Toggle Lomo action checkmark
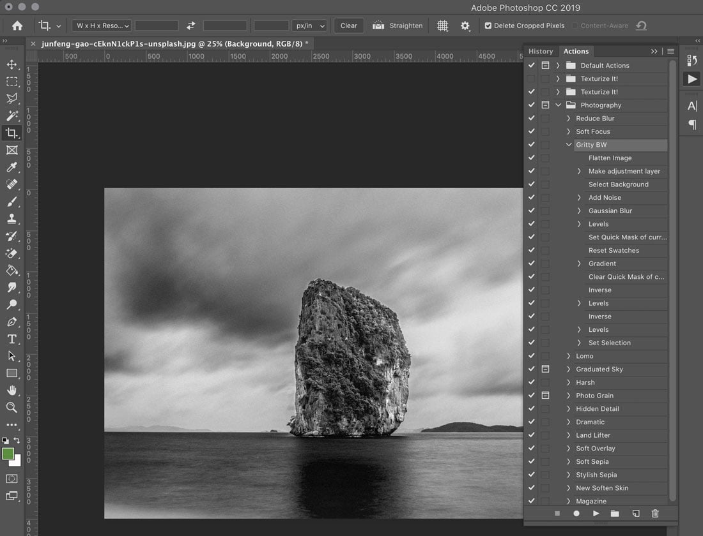The height and width of the screenshot is (536, 703). 531,356
